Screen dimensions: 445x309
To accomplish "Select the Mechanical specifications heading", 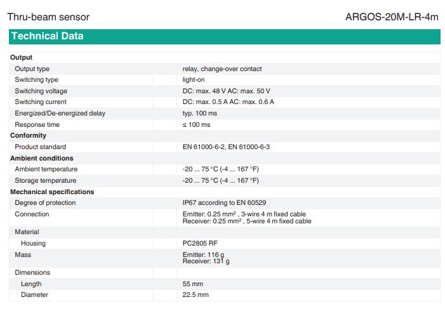I will (52, 192).
